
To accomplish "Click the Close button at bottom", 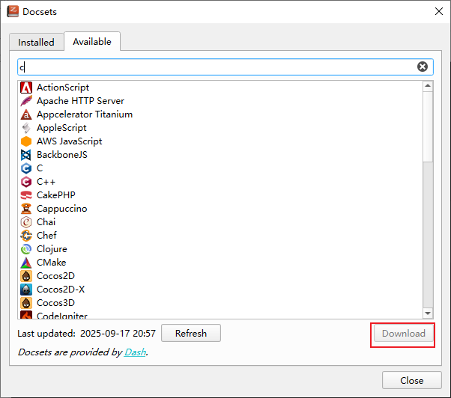I will [x=411, y=380].
